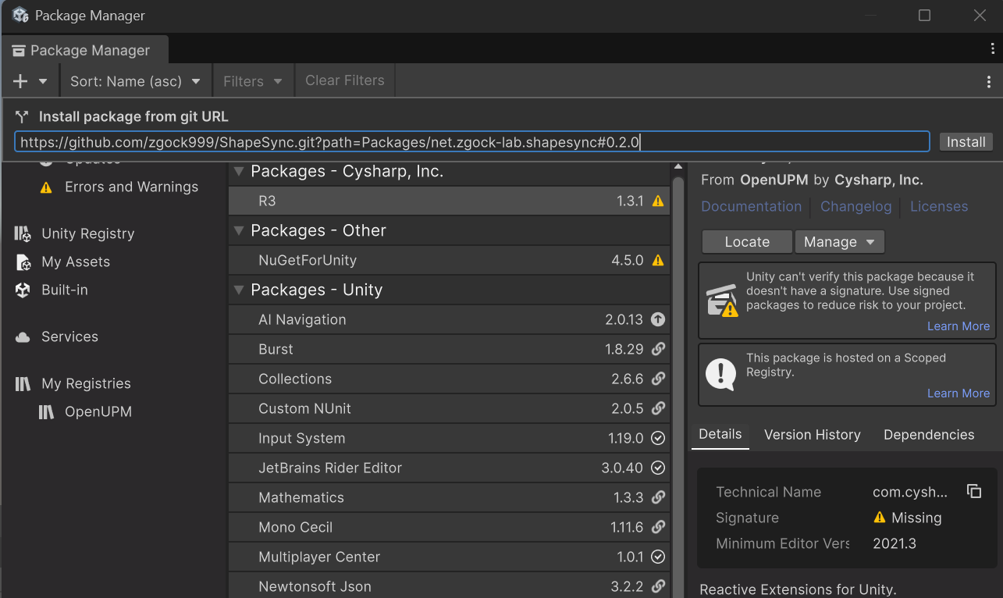Open the Package Manager toolbar kebab menu
The image size is (1003, 598).
(x=989, y=81)
